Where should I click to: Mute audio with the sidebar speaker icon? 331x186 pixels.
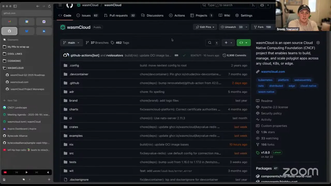point(48,172)
